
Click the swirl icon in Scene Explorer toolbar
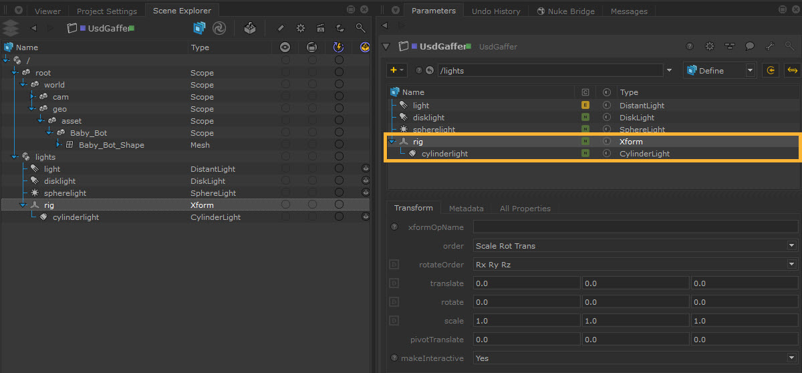click(219, 28)
